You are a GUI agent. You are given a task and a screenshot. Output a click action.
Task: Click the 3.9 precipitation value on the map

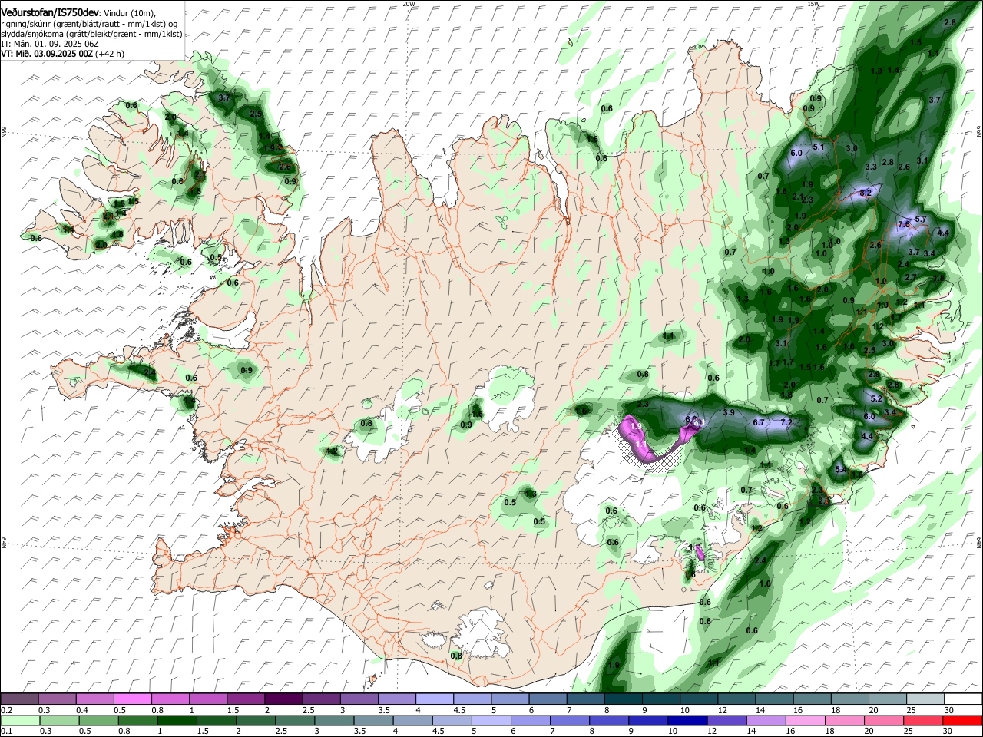729,412
